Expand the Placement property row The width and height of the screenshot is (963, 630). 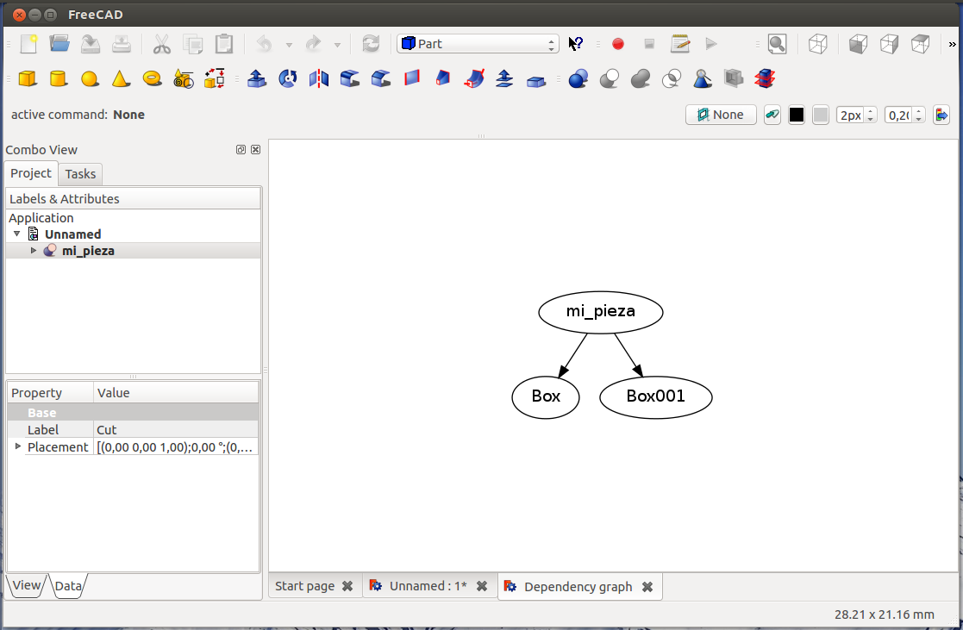pos(18,446)
